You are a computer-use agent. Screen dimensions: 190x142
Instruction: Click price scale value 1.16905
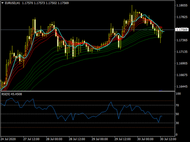click(182, 64)
